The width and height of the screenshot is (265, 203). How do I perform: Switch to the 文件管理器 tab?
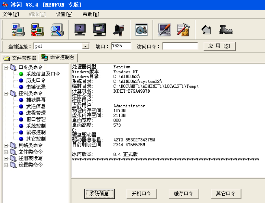[x=20, y=58]
